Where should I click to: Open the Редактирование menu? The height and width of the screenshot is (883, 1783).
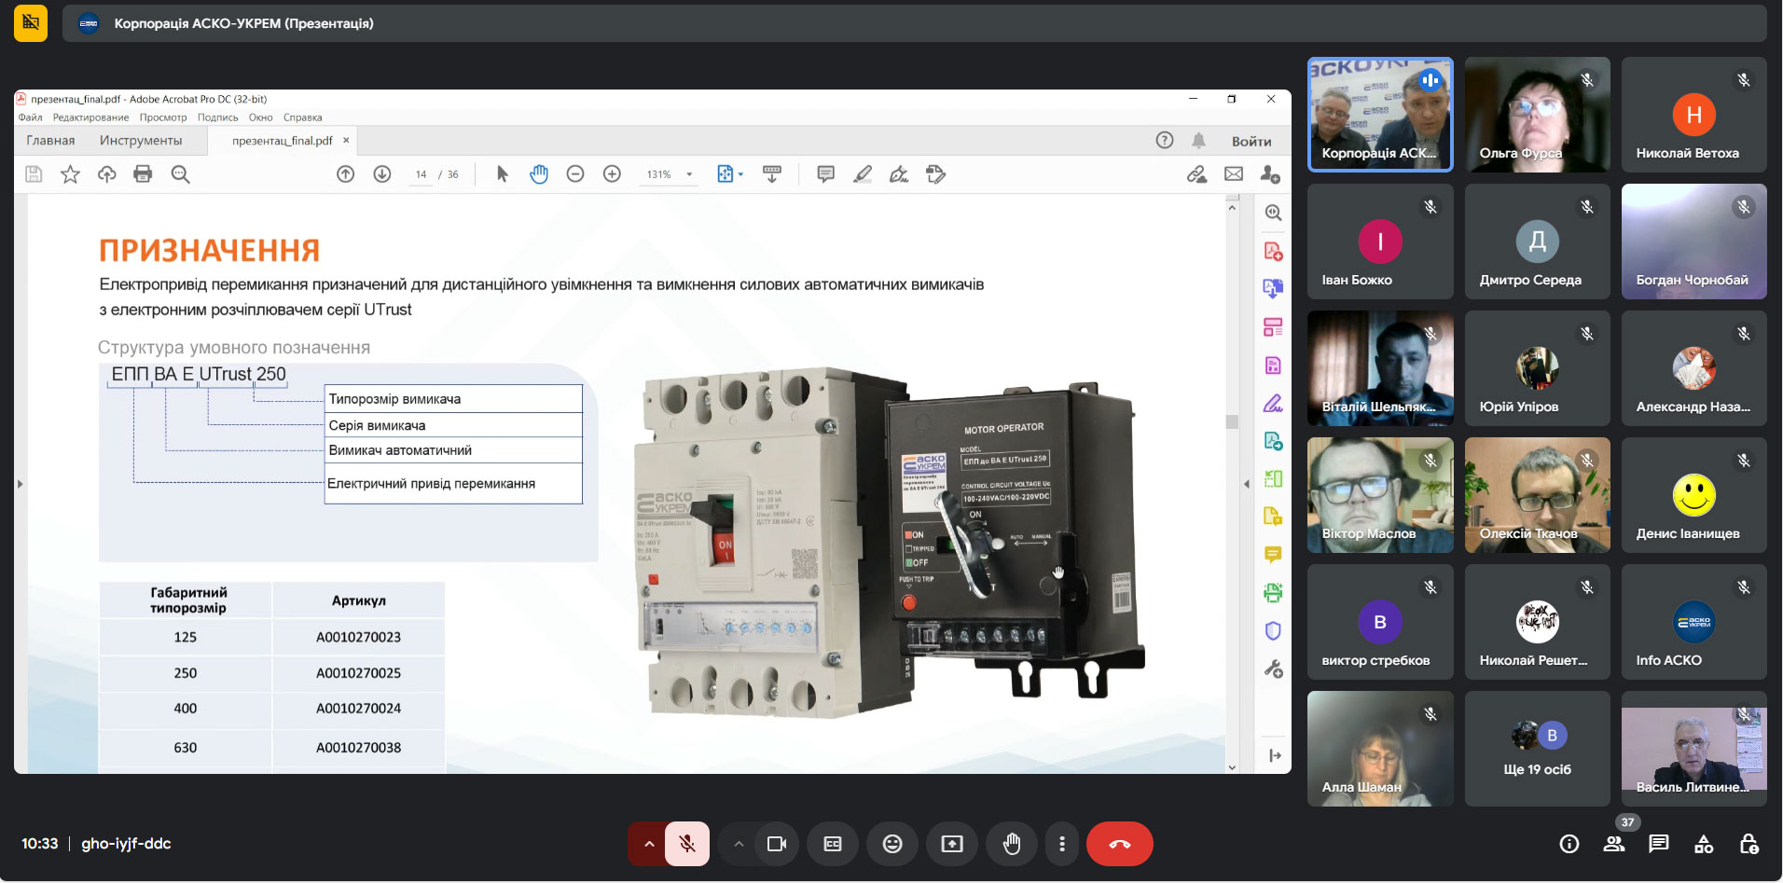coord(90,117)
